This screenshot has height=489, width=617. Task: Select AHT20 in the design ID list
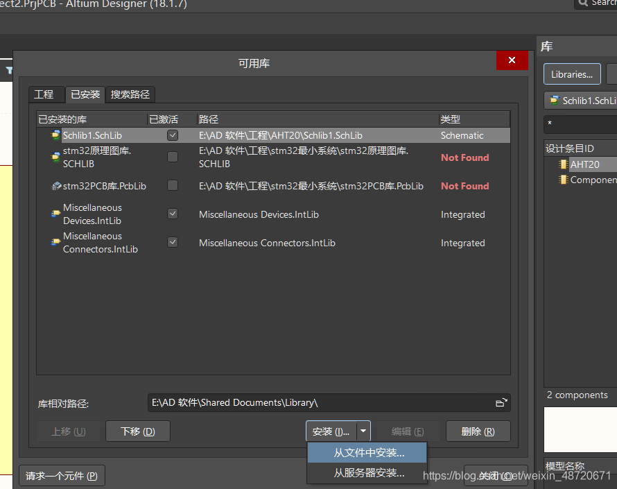(585, 164)
